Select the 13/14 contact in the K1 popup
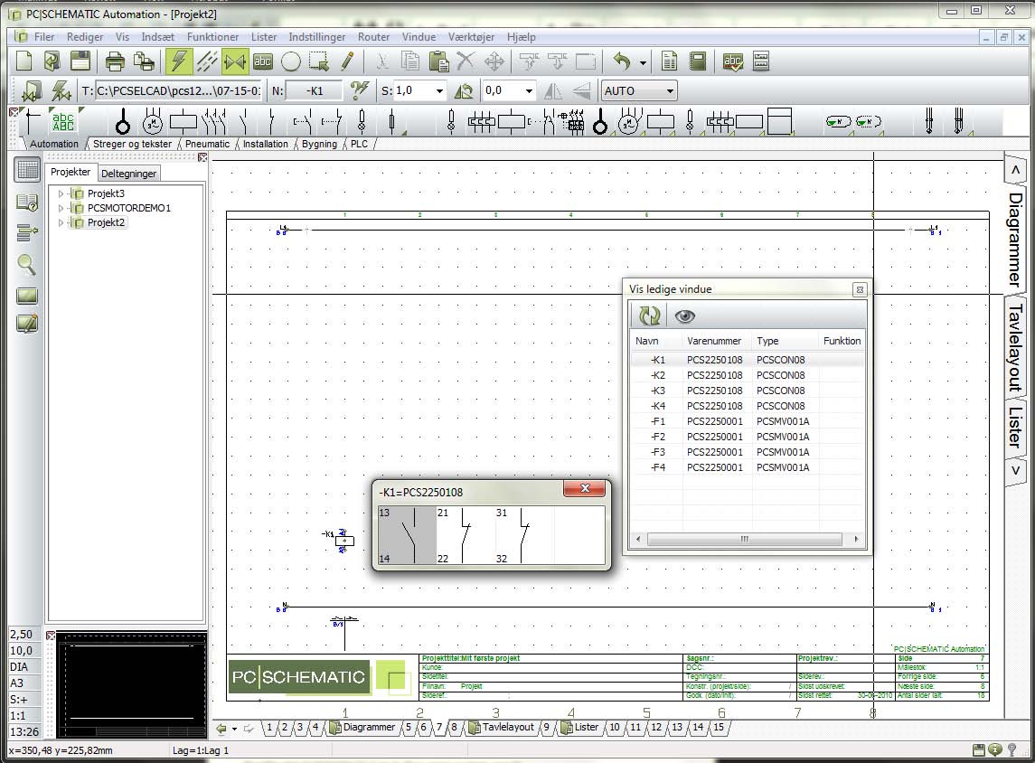The height and width of the screenshot is (763, 1035). coord(408,535)
